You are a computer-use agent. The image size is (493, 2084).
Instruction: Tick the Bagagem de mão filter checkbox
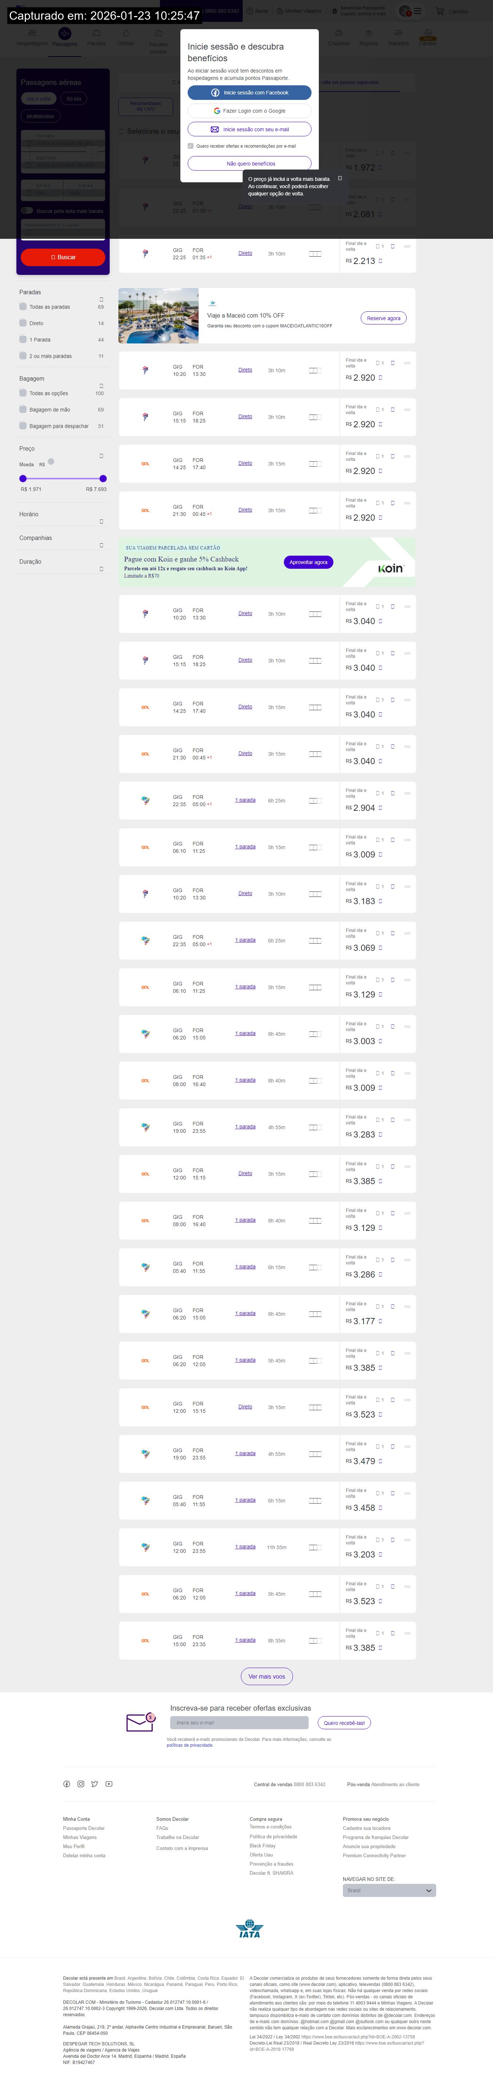point(23,409)
